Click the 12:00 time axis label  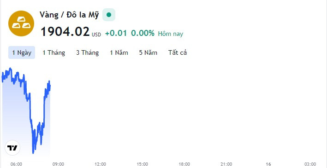[100, 164]
